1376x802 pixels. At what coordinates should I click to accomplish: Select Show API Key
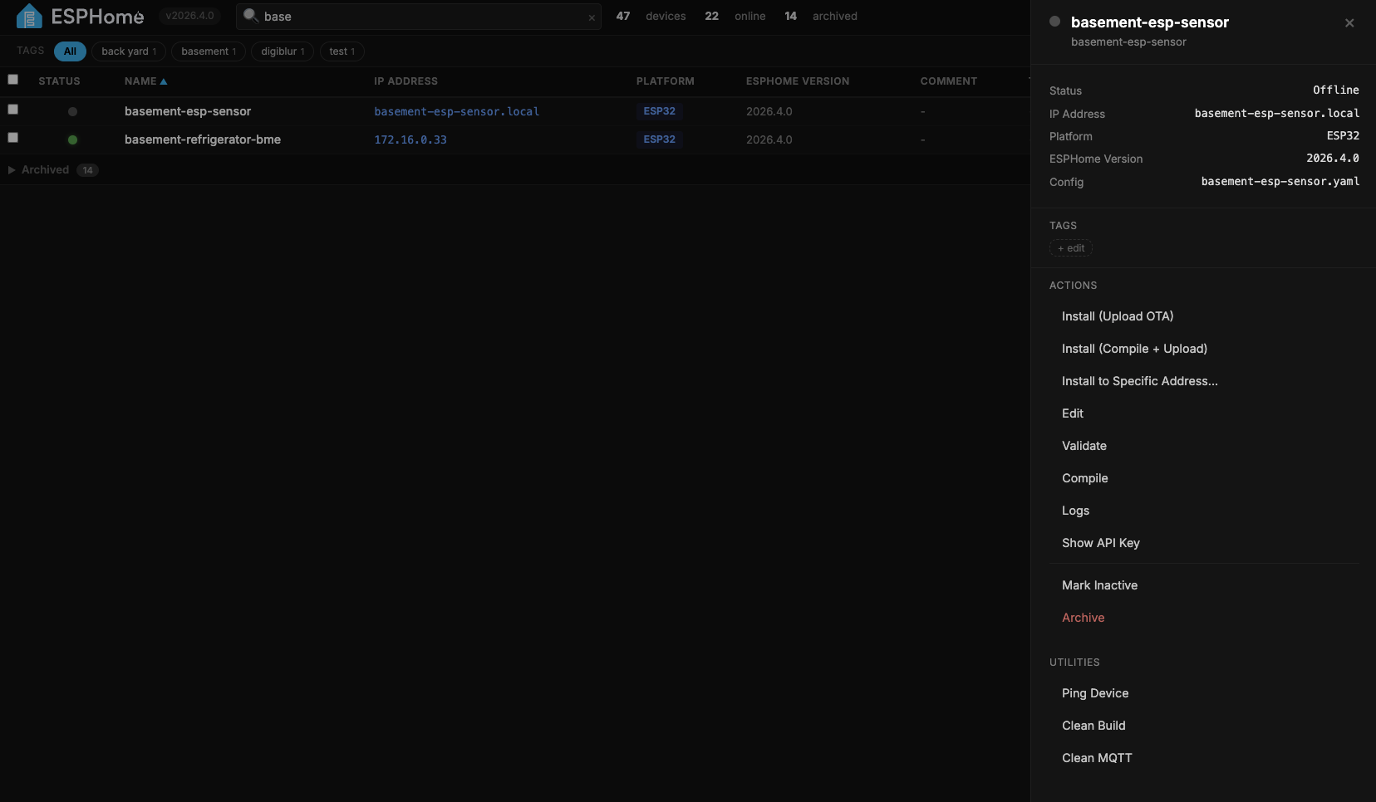click(x=1101, y=543)
